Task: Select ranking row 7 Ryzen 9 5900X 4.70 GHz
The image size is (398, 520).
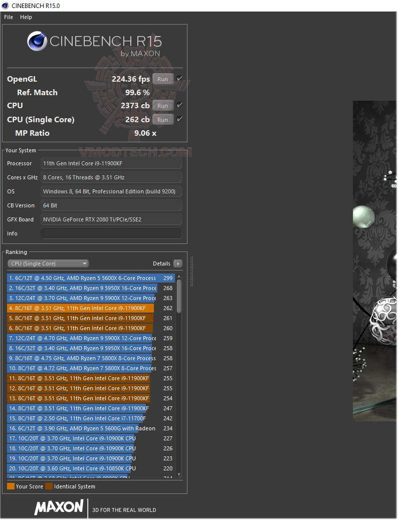Action: click(x=91, y=338)
